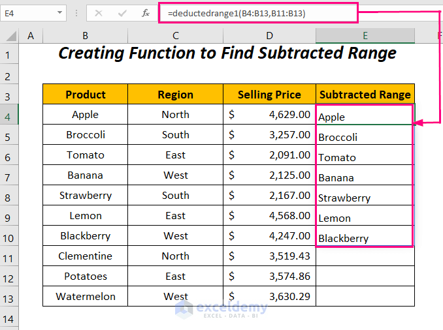The image size is (443, 330).
Task: Select row 13 header
Action: coord(8,297)
